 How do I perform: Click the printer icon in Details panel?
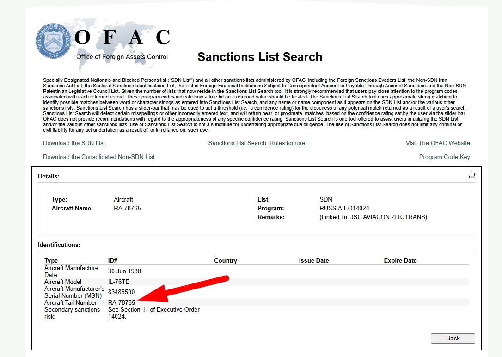tap(472, 176)
